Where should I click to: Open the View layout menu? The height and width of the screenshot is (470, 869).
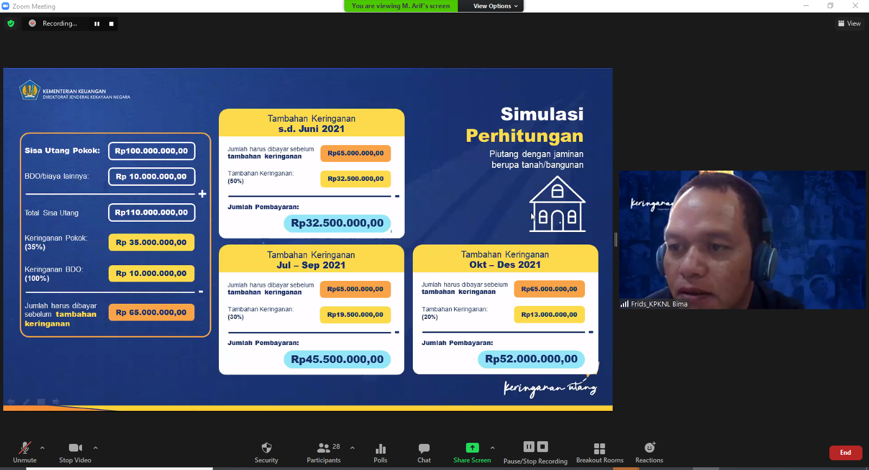[x=849, y=23]
